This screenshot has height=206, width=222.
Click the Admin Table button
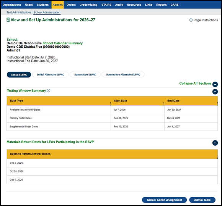[202, 200]
